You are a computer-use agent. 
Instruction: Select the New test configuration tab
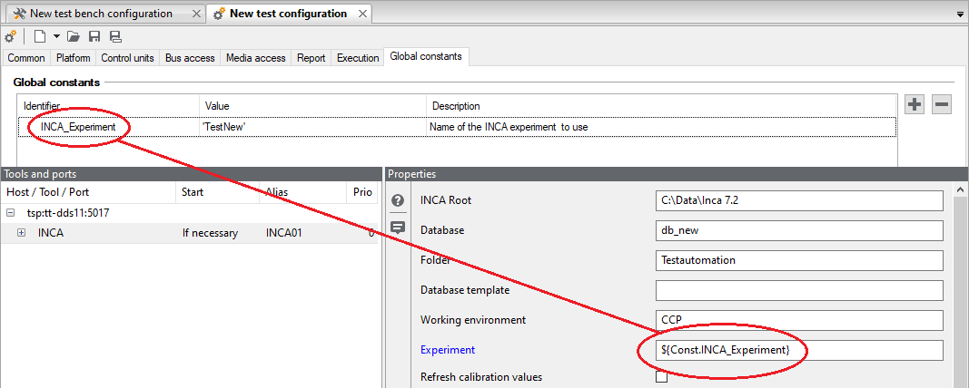(288, 14)
